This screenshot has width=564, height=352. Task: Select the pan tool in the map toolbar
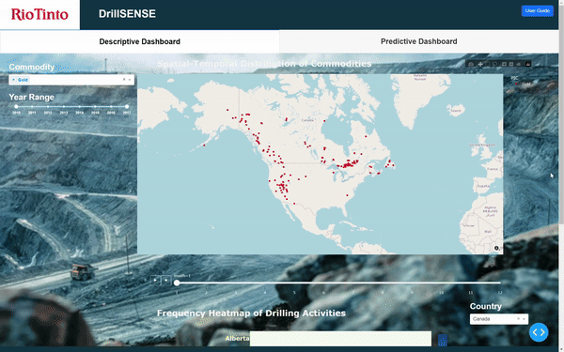pyautogui.click(x=480, y=64)
